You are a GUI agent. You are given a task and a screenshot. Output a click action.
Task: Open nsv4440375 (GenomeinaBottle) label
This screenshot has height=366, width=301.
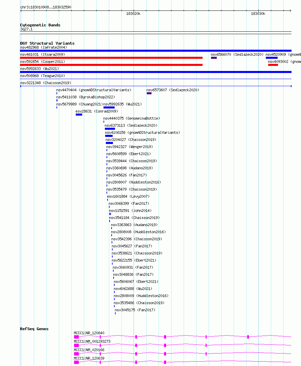pos(132,118)
